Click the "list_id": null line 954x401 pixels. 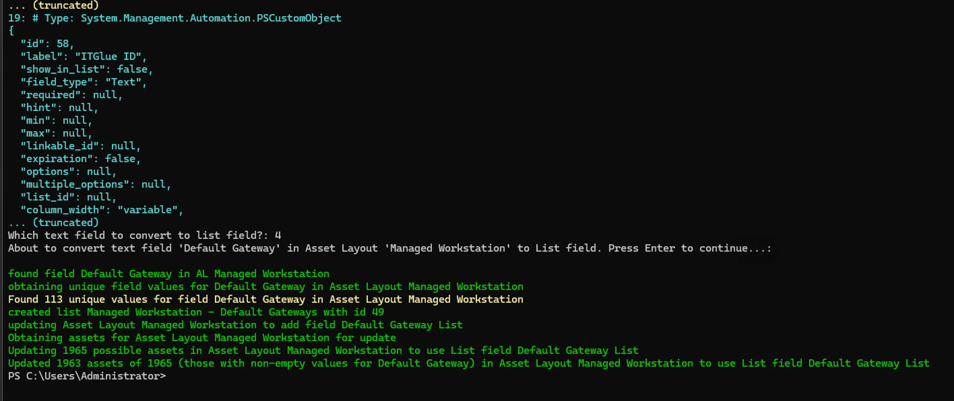(x=68, y=197)
